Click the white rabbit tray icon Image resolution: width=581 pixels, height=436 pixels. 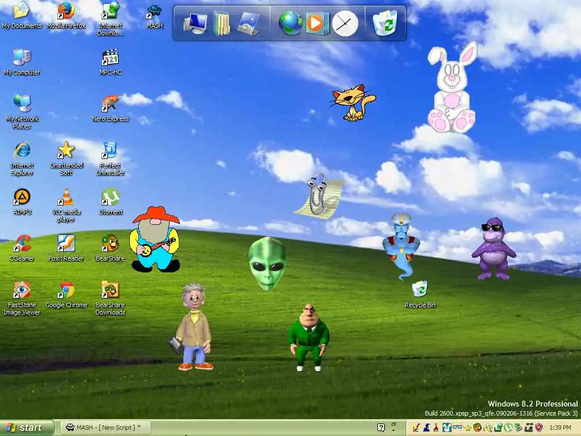[447, 427]
